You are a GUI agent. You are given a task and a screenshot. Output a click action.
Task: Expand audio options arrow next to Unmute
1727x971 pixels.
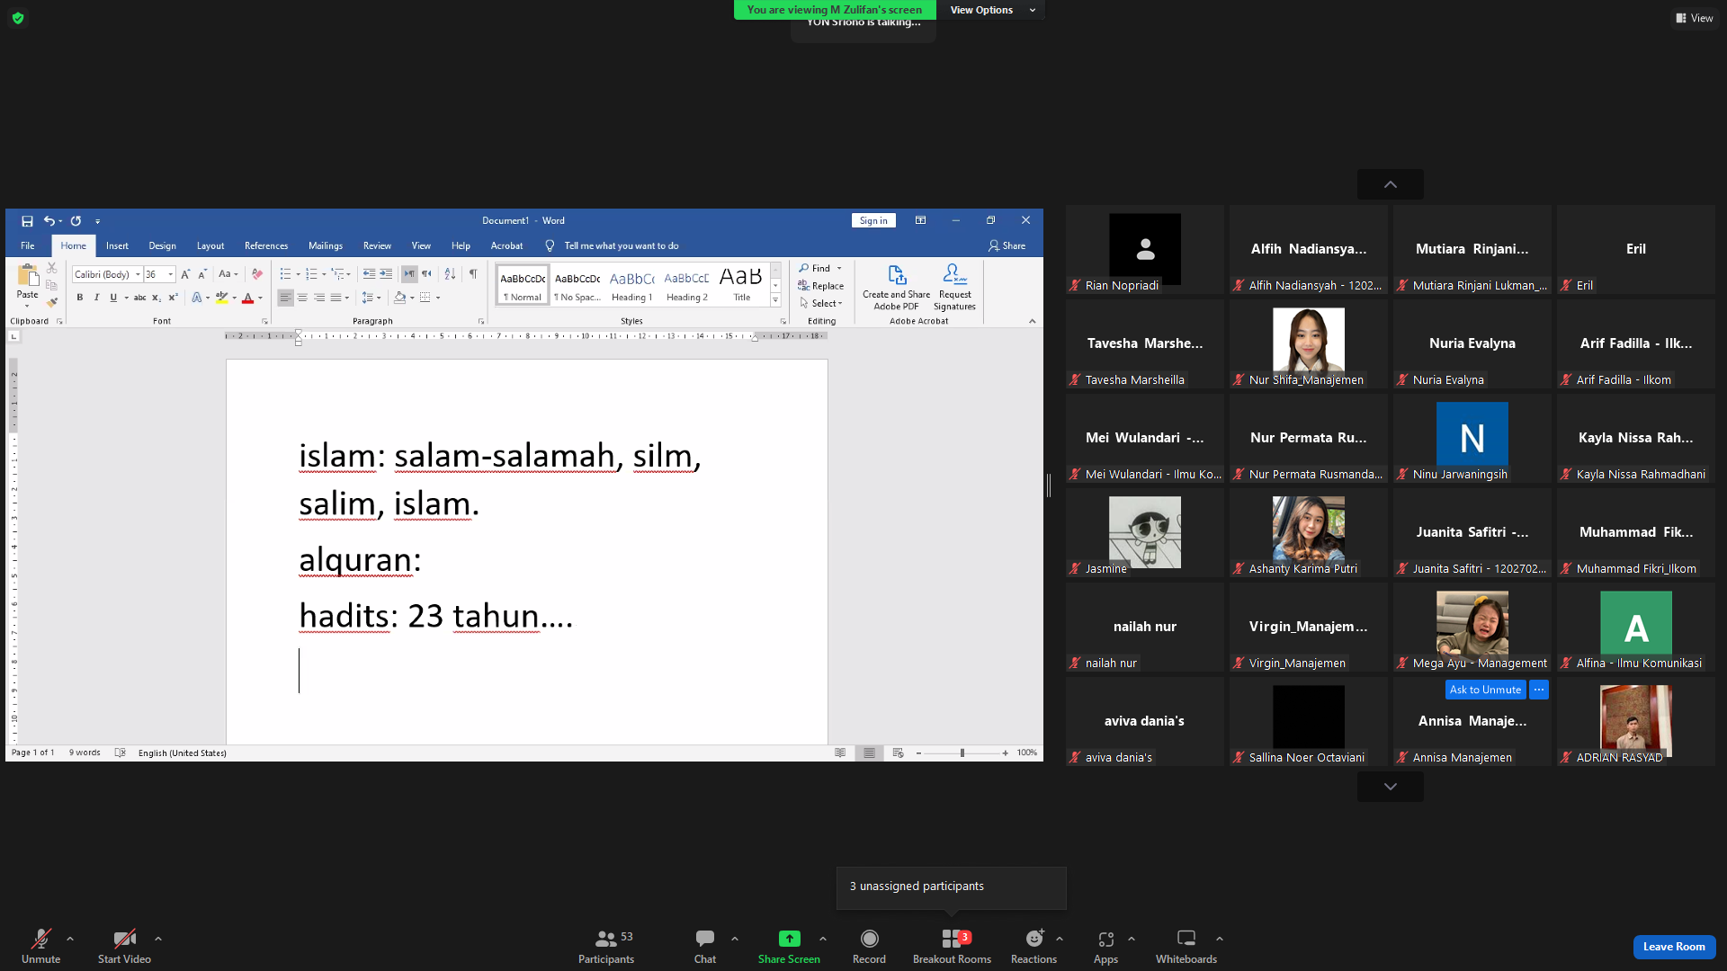coord(70,939)
